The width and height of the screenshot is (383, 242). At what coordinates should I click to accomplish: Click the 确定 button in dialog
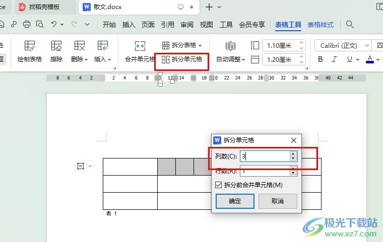pyautogui.click(x=235, y=201)
